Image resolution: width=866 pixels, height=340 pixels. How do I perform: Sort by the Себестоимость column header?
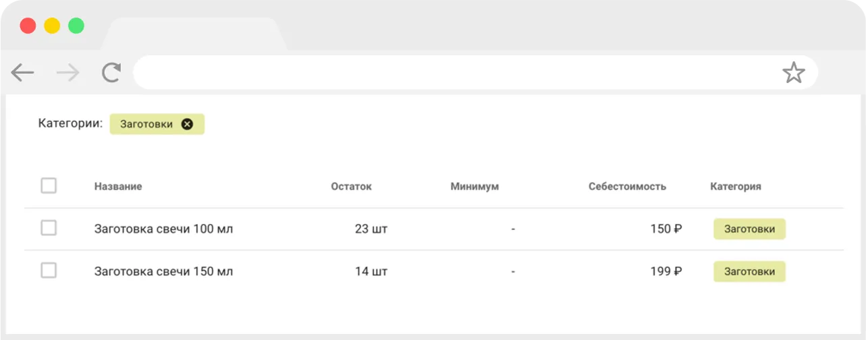point(627,186)
